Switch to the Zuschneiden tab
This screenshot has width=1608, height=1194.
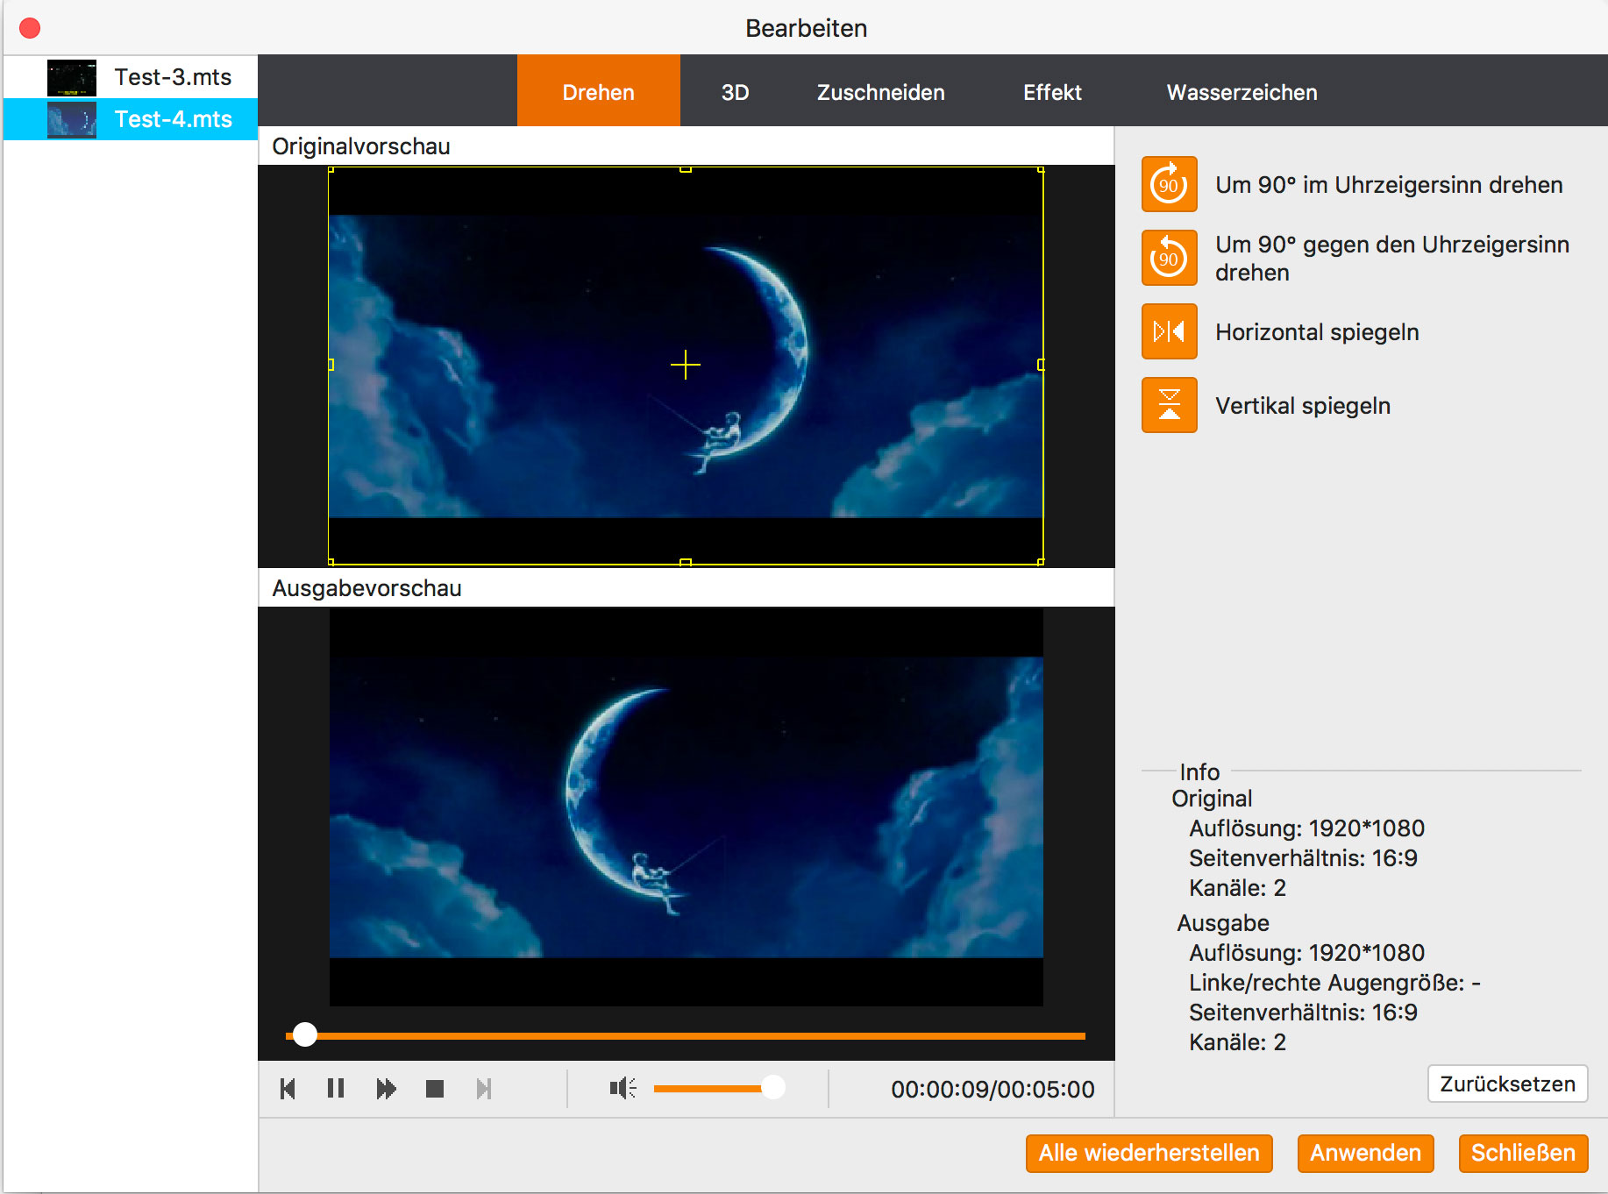pyautogui.click(x=880, y=92)
